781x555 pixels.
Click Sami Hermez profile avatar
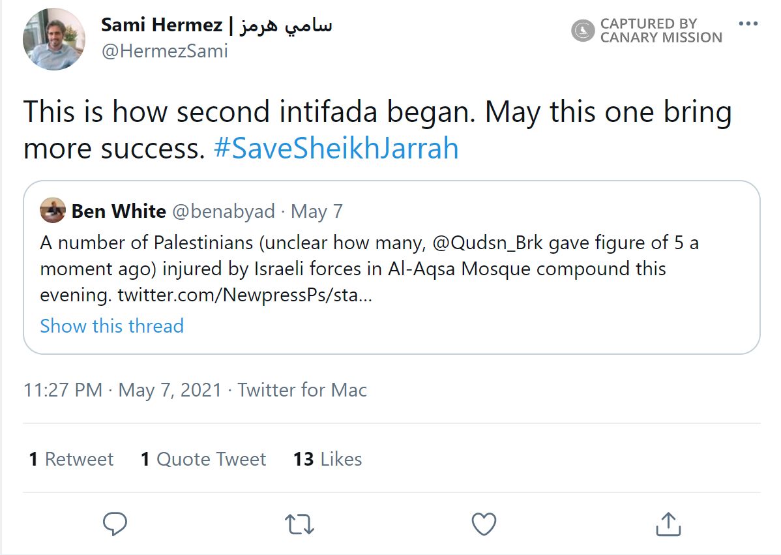53,39
